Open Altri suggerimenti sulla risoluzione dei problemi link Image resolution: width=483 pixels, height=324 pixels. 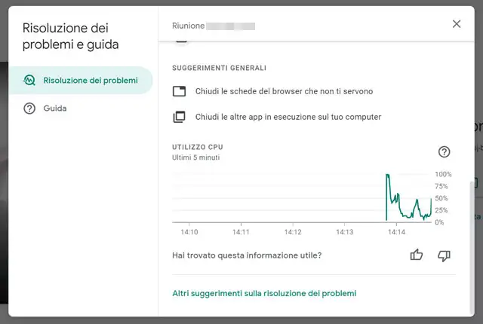click(263, 293)
